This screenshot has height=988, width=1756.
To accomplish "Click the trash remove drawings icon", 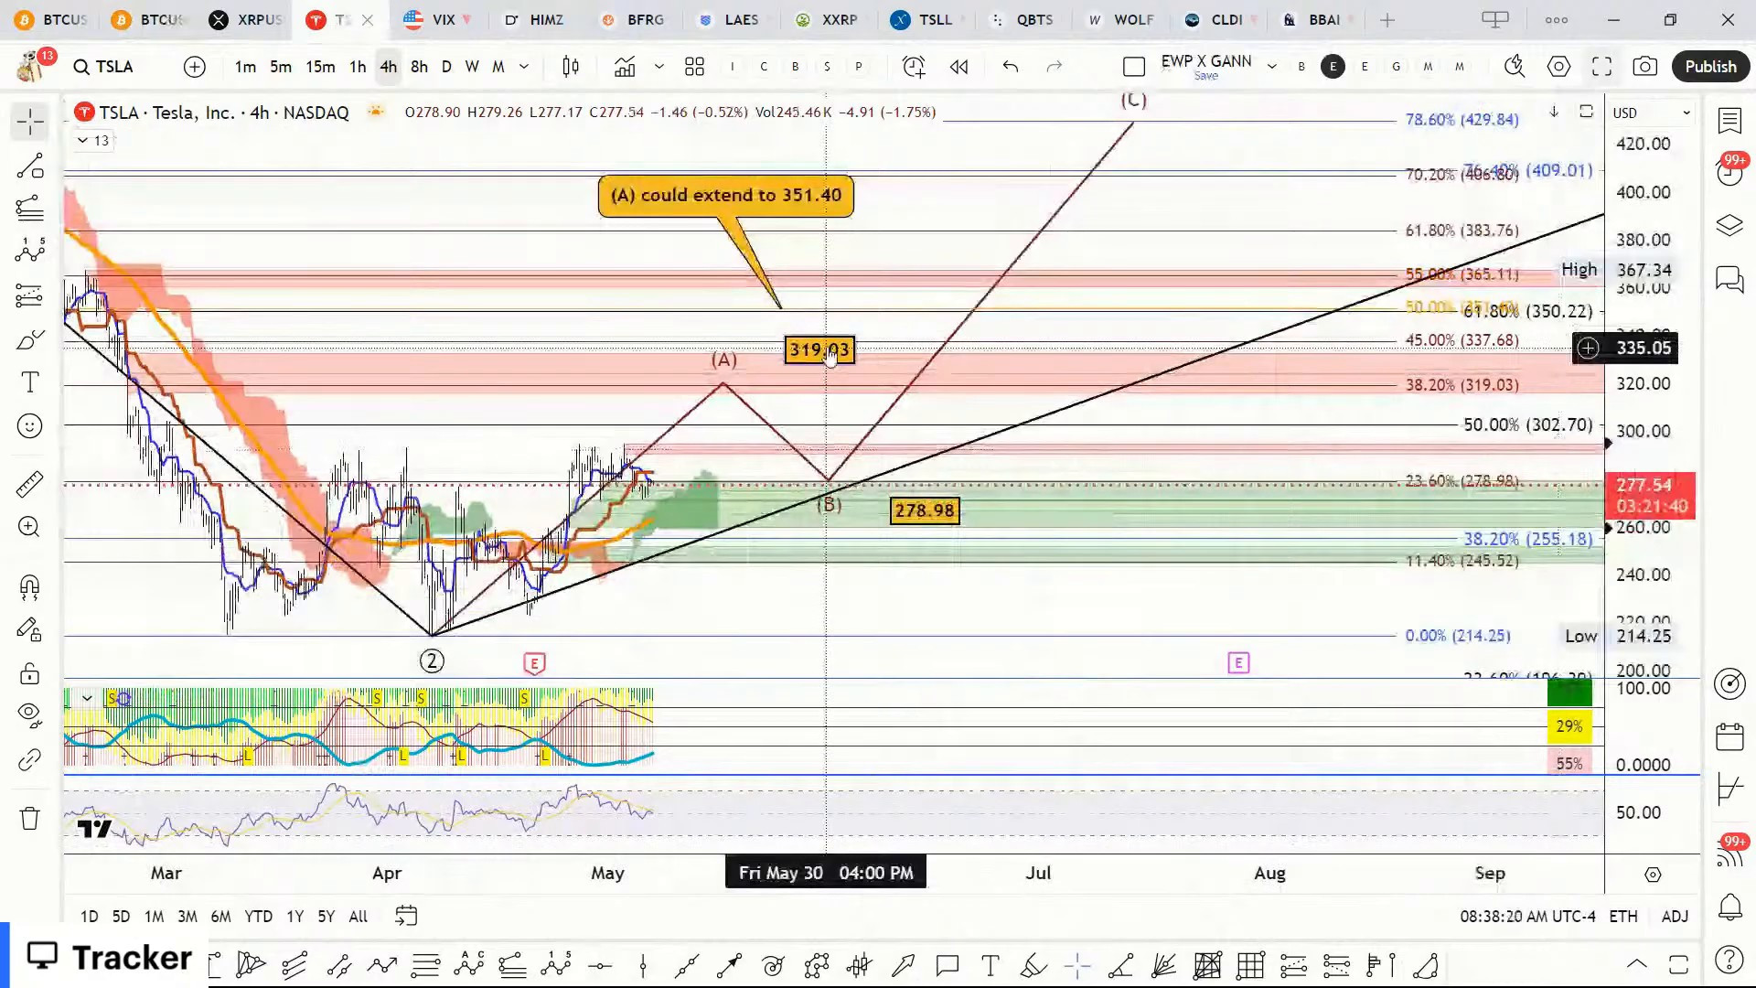I will [x=29, y=818].
